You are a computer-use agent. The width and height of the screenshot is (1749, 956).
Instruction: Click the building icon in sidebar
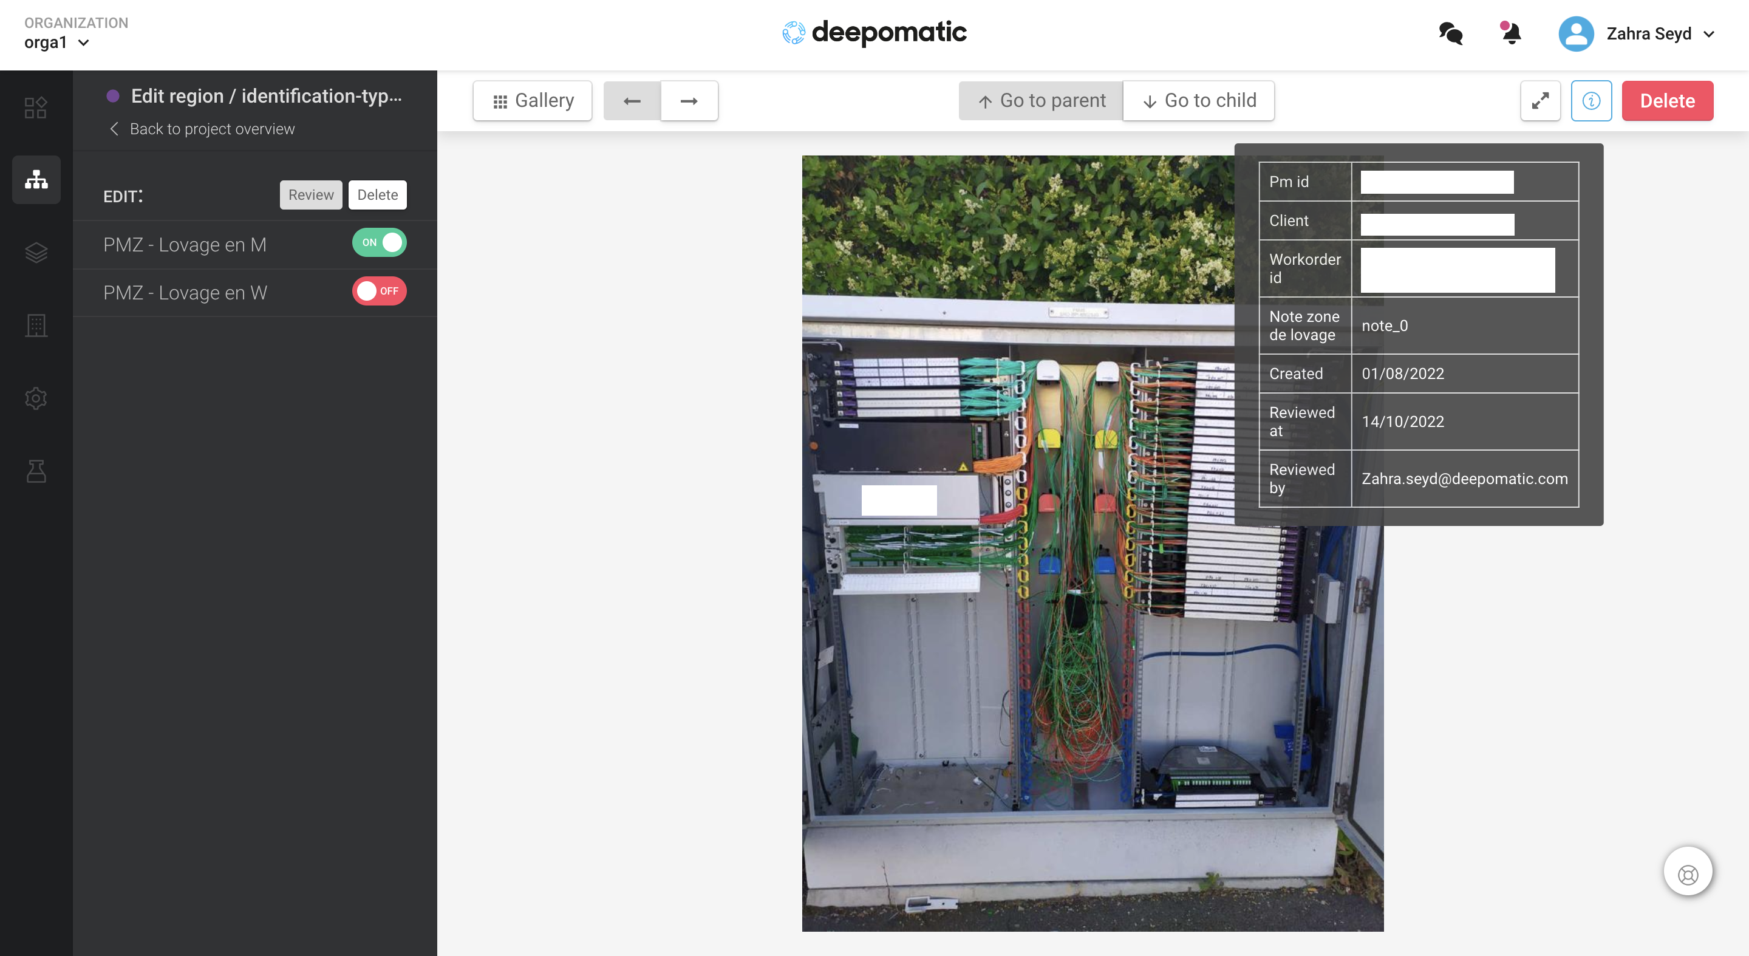(36, 325)
